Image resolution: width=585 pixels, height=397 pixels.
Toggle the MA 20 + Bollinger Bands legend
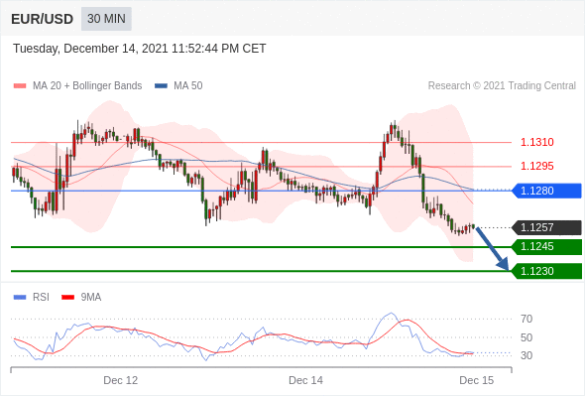[87, 86]
